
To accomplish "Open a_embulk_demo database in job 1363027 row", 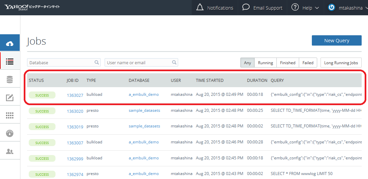I will (144, 94).
